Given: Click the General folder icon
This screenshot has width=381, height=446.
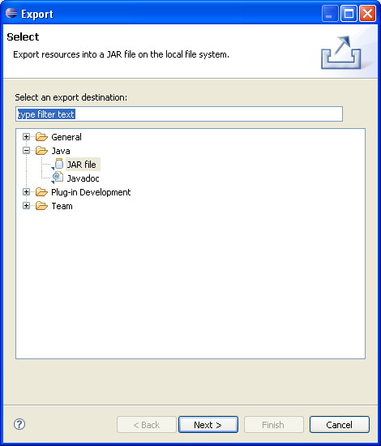Looking at the screenshot, I should 41,137.
